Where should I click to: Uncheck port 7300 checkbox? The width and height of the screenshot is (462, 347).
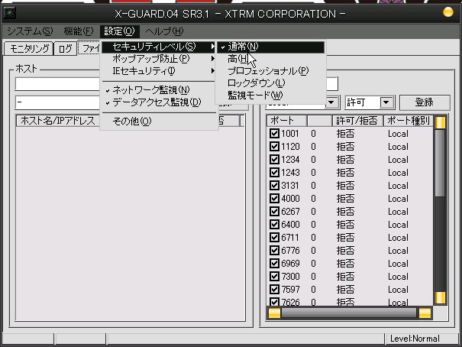coord(274,276)
